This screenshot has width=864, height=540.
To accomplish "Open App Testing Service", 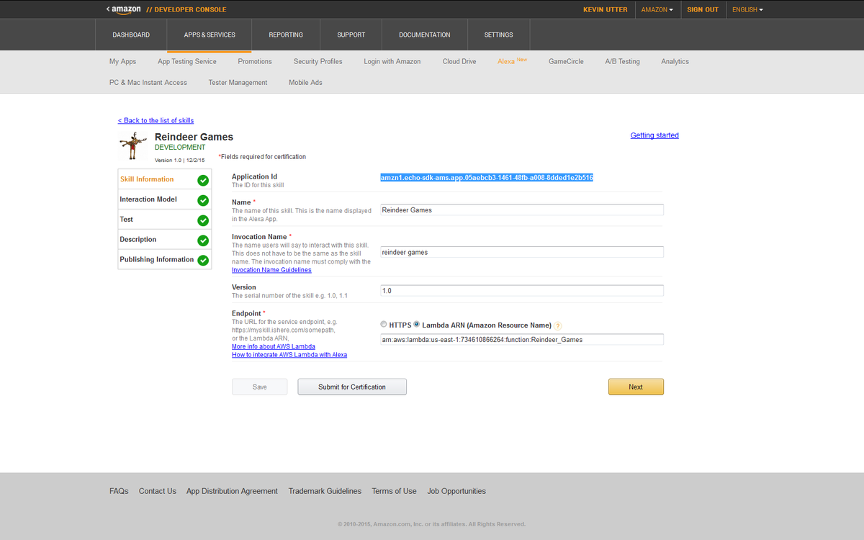I will click(187, 61).
